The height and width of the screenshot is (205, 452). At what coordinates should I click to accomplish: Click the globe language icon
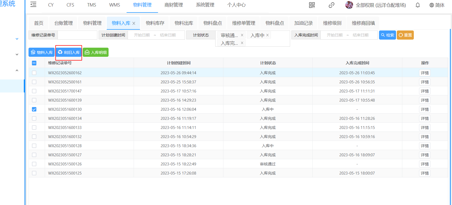tap(432, 5)
